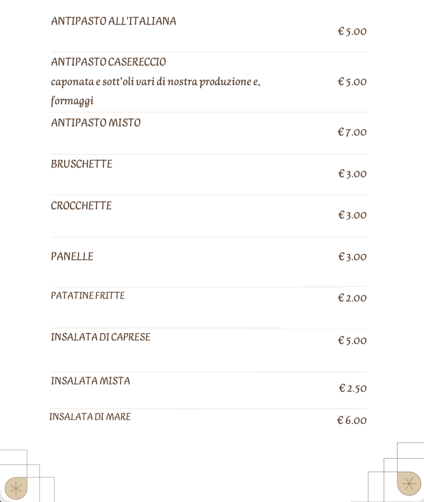Click the €2.00 price for Patatine Fritte
This screenshot has height=502, width=424.
352,298
